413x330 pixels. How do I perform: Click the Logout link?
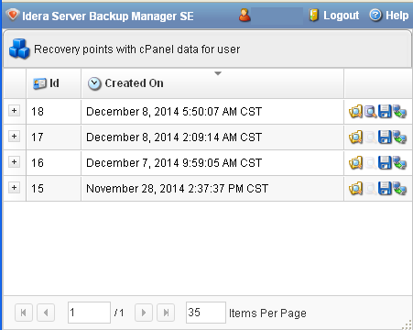tap(341, 16)
